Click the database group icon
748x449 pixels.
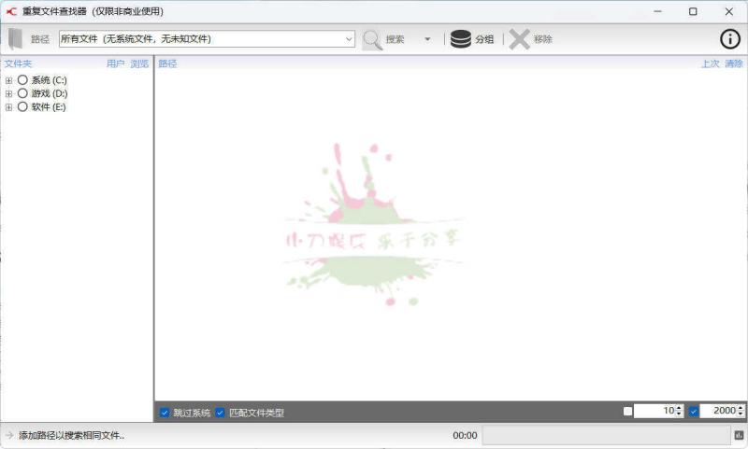point(460,39)
